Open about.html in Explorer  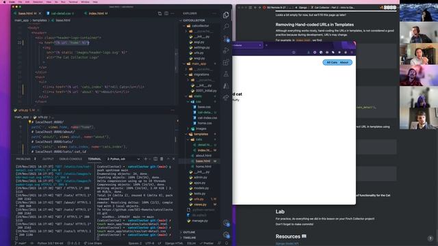point(203,156)
